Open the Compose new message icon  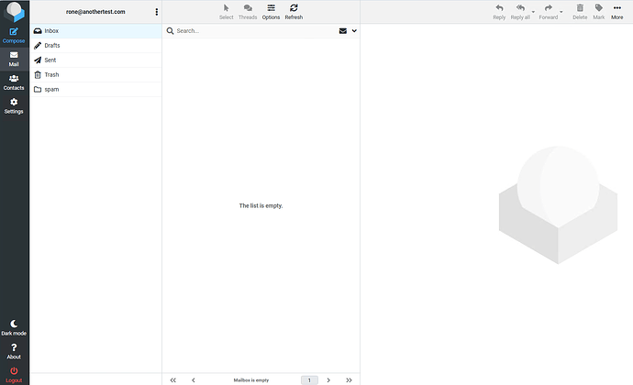tap(14, 36)
